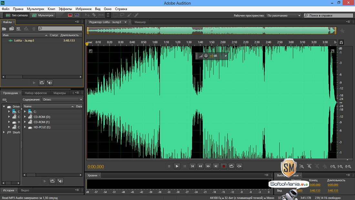The height and width of the screenshot is (200, 355).
Task: Open the Рабочее пространство dropdown
Action: (284, 16)
